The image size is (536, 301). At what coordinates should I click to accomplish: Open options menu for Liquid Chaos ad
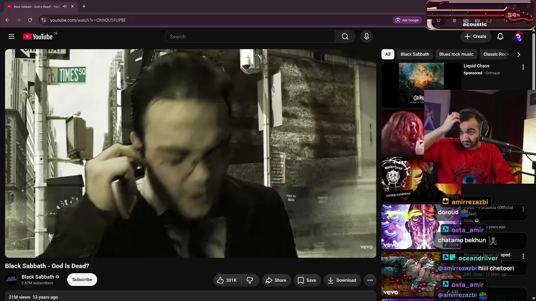[x=523, y=67]
